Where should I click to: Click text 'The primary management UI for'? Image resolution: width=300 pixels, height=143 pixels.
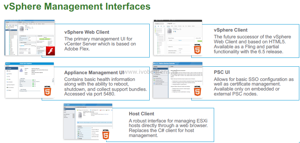(98, 39)
